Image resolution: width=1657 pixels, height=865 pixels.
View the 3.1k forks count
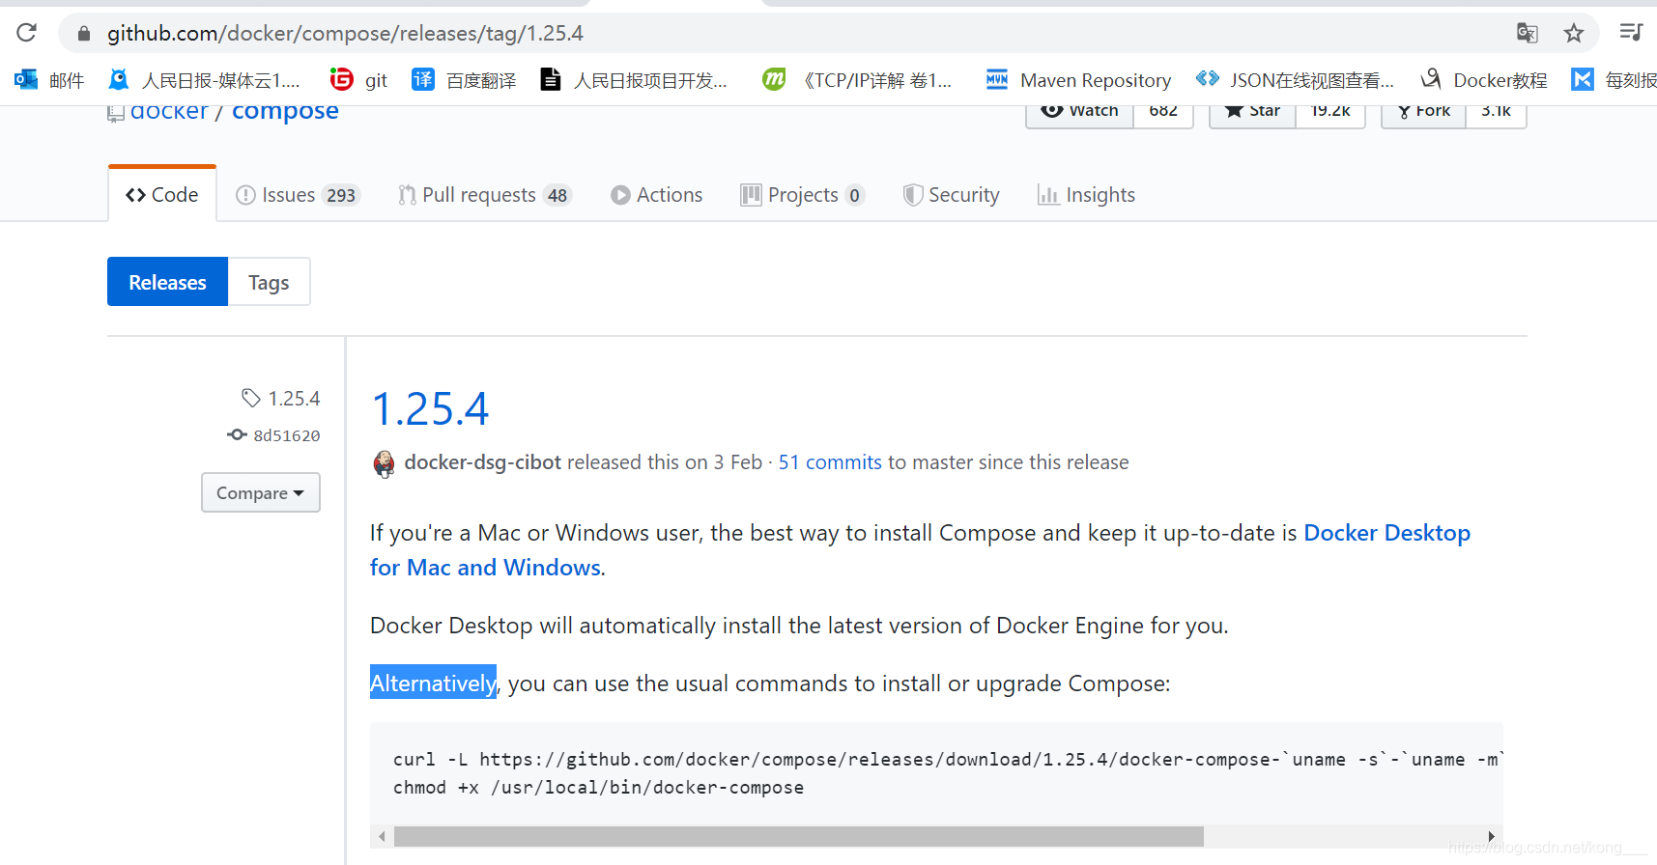click(x=1496, y=113)
